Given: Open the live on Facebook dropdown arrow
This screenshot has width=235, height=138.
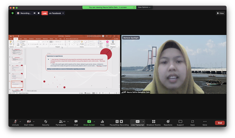Looking at the screenshot, I should pyautogui.click(x=63, y=13).
